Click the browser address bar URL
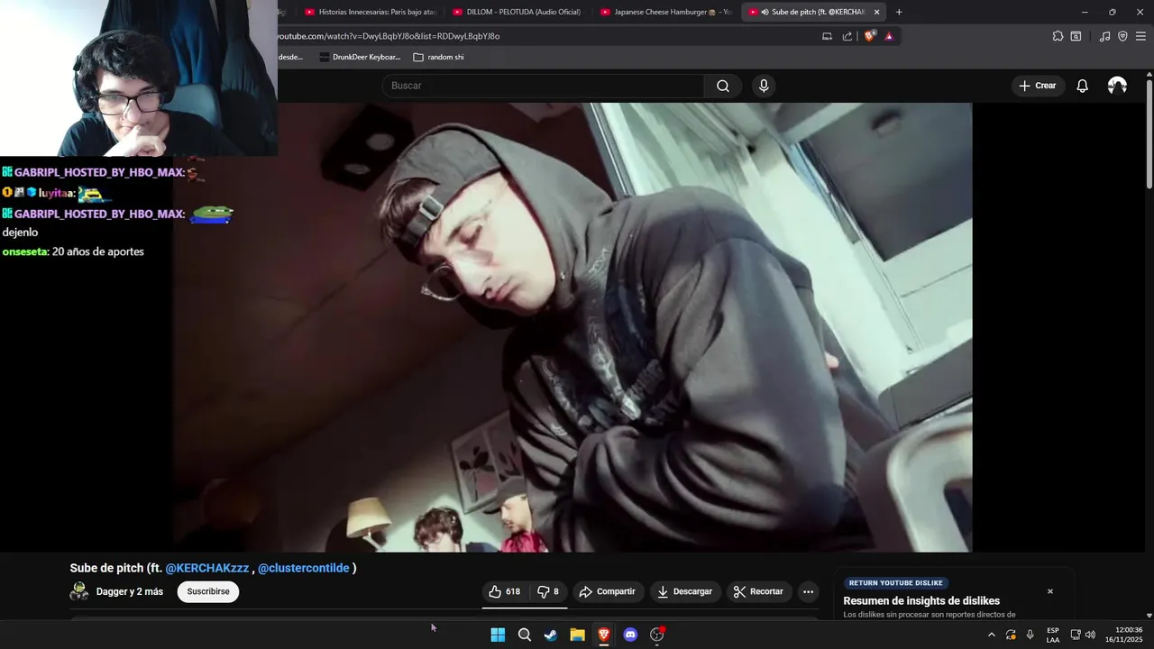This screenshot has height=649, width=1154. 388,36
